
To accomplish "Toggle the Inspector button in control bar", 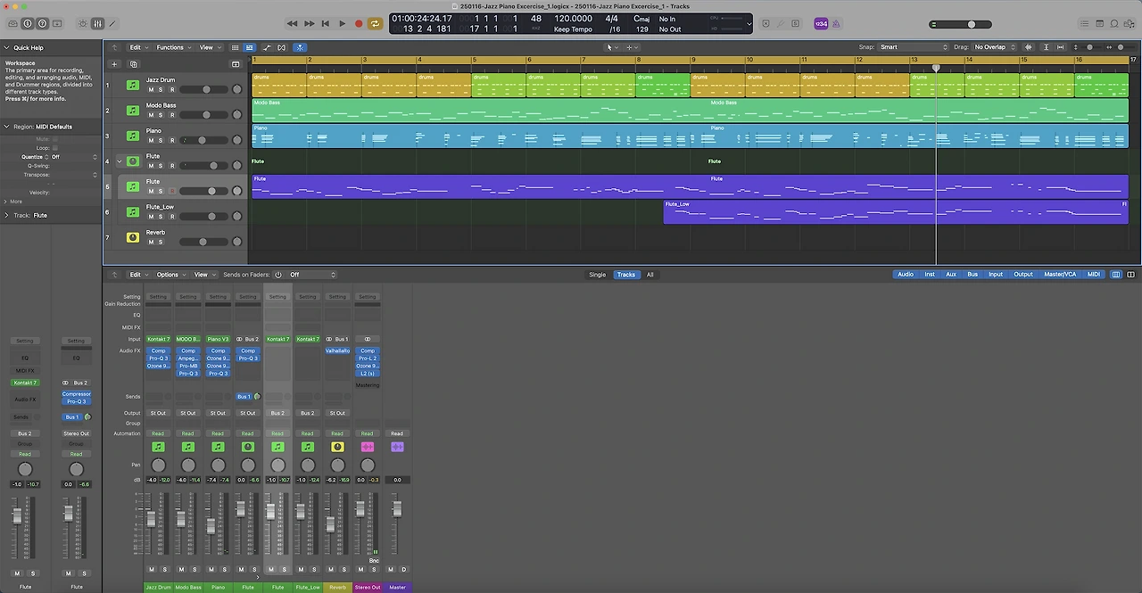I will [28, 23].
